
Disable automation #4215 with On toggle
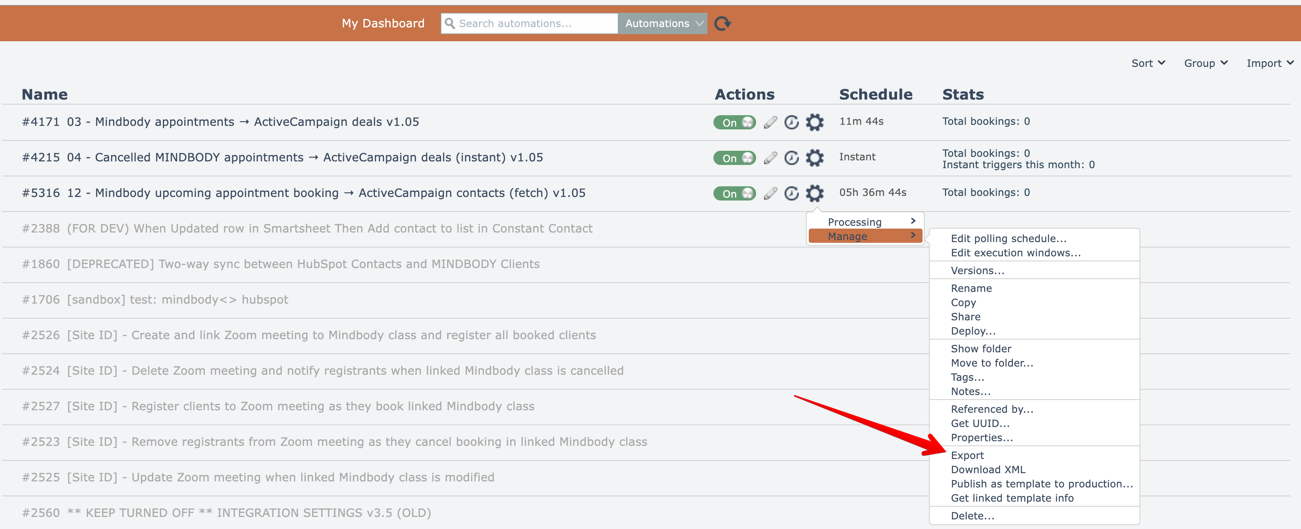(734, 158)
